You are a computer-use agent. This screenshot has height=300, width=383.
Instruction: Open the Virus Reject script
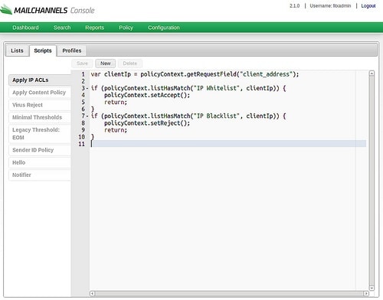point(40,105)
